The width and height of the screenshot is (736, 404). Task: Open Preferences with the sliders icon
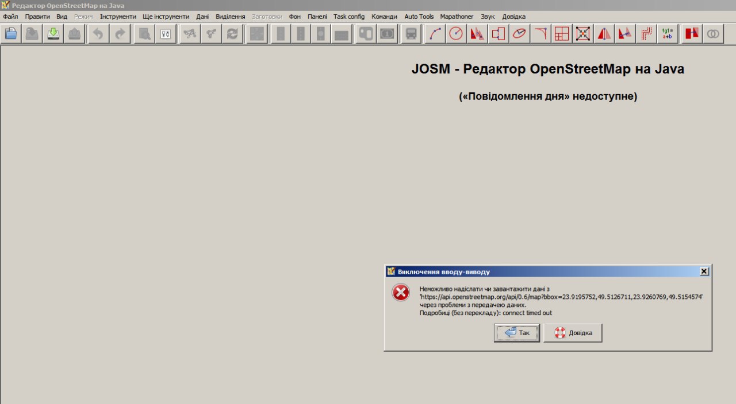[166, 34]
